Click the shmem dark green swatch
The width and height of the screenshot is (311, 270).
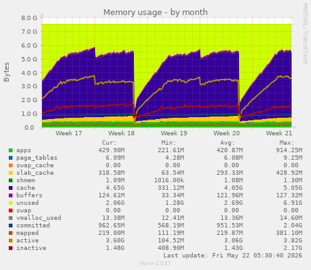pyautogui.click(x=11, y=180)
